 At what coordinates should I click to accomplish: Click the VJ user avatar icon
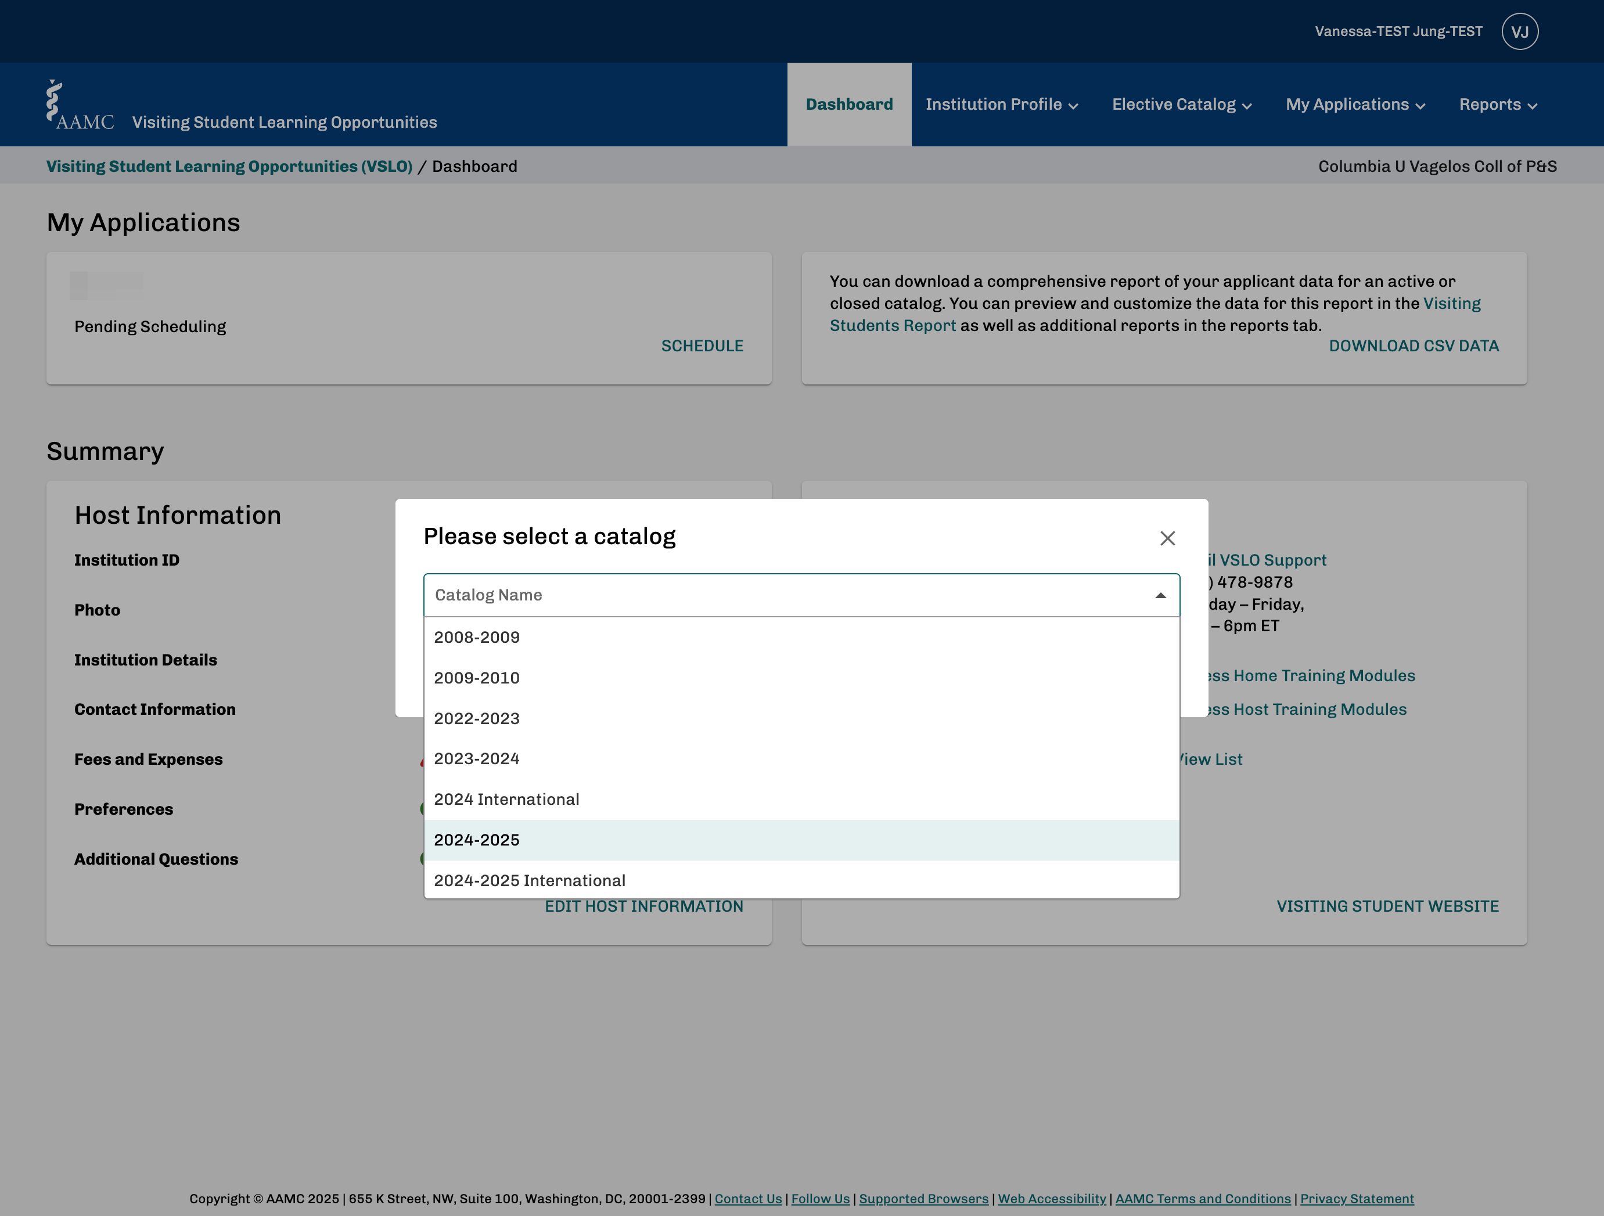[x=1520, y=31]
